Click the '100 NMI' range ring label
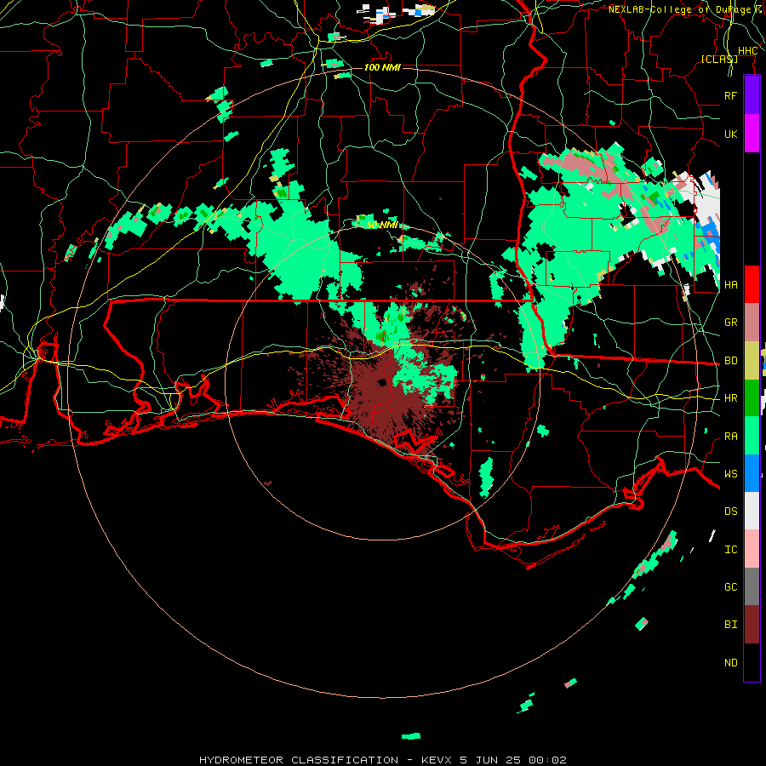This screenshot has width=766, height=766. click(x=382, y=67)
